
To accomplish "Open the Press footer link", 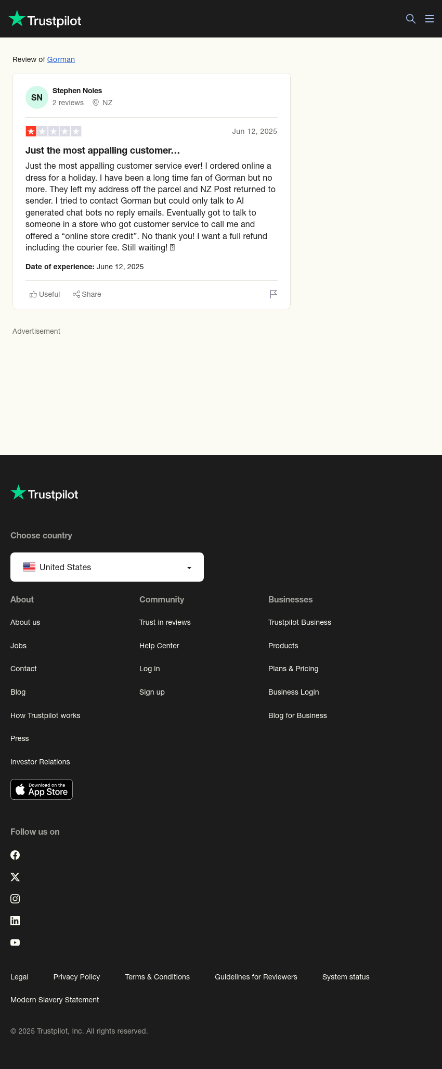I will pos(20,738).
